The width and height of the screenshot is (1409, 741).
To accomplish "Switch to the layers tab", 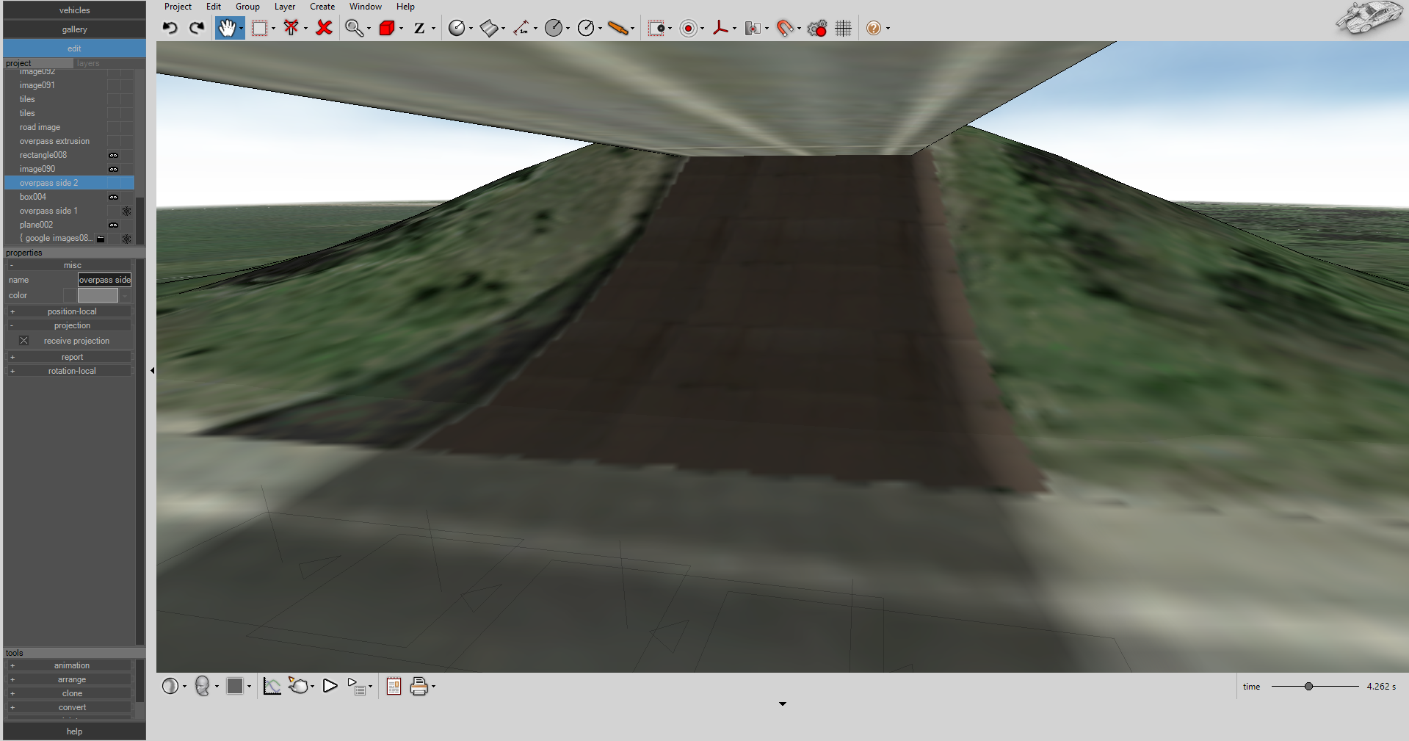I will (87, 63).
